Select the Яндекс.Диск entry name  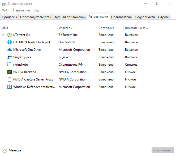pyautogui.click(x=22, y=57)
